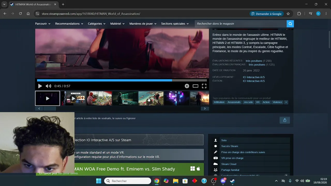The image size is (331, 186).
Task: Select the Action tag
Action: 266,102
